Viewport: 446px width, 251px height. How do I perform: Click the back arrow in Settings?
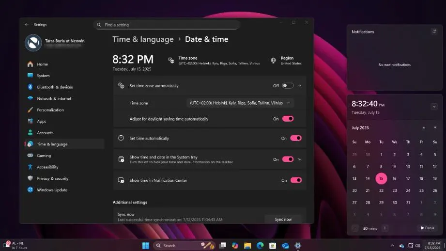(27, 25)
